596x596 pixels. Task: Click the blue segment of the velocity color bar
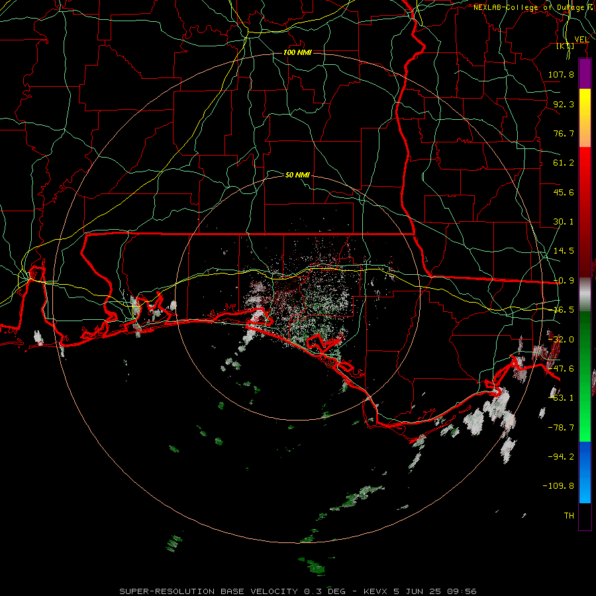click(585, 472)
